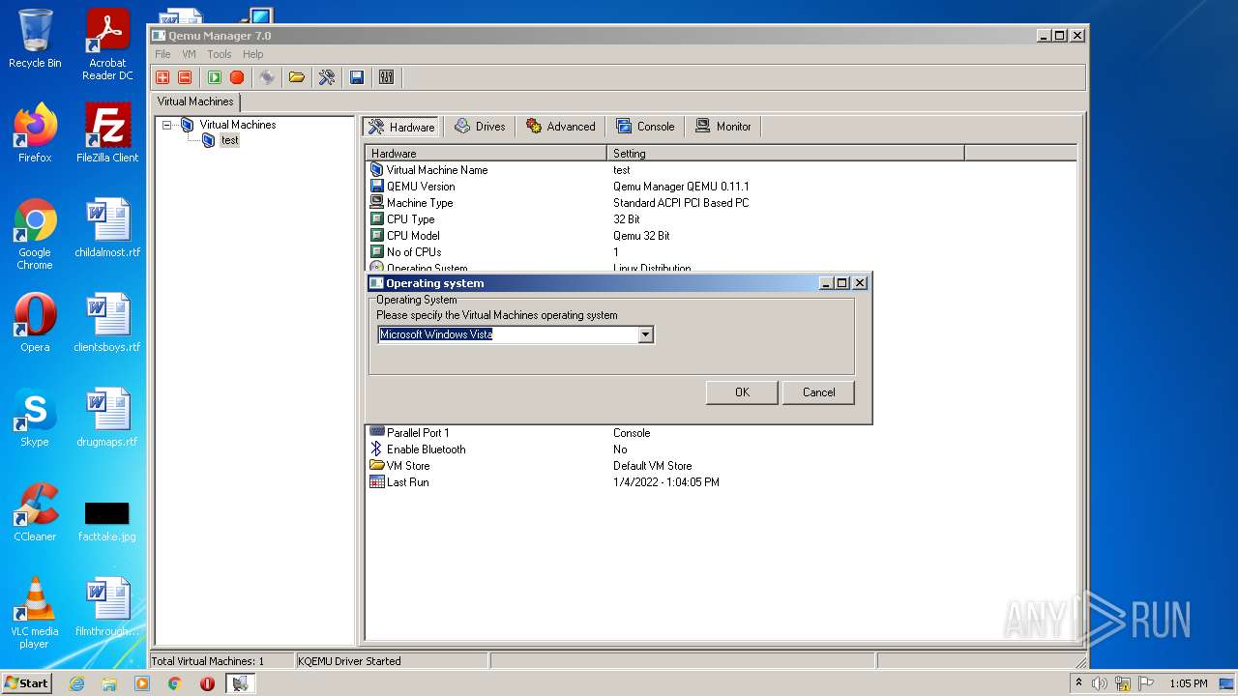Select the Virtual Machine Name row

click(x=721, y=170)
